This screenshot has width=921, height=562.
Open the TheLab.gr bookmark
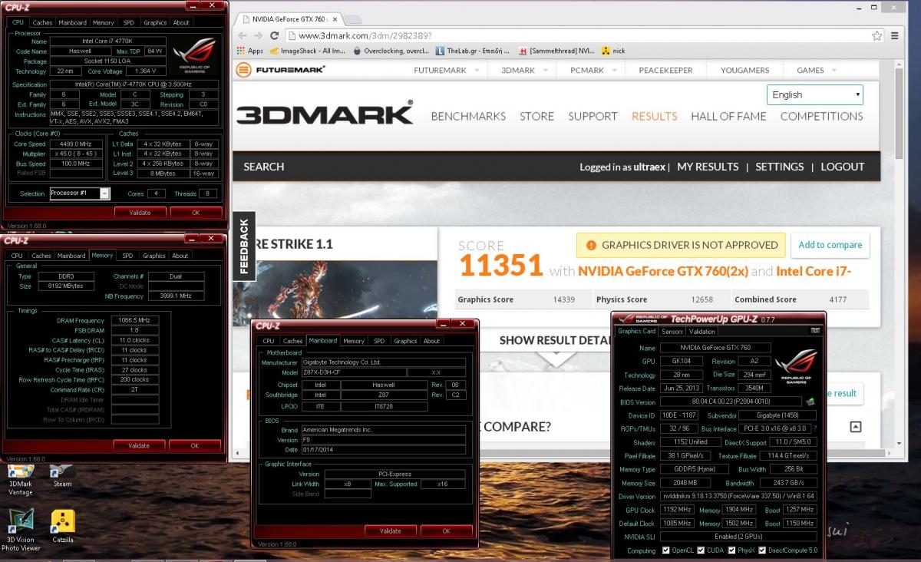474,51
